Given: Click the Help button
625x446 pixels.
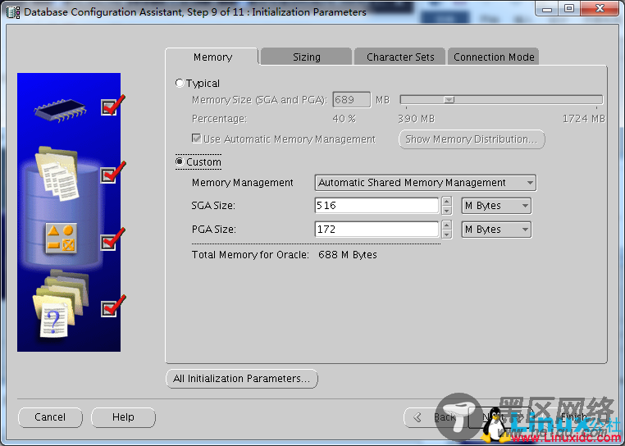Looking at the screenshot, I should tap(123, 417).
